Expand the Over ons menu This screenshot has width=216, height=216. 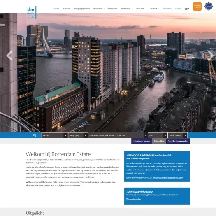[x=141, y=9]
